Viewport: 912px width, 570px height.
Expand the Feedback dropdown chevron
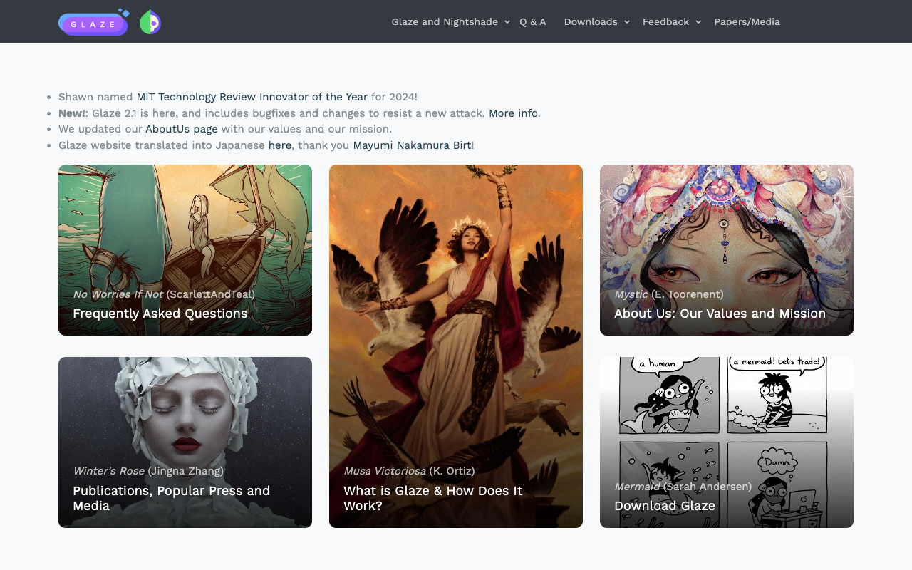(698, 22)
